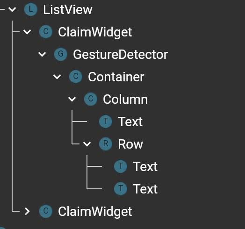This screenshot has width=245, height=229.
Task: Click the C icon next to Container
Action: click(76, 77)
